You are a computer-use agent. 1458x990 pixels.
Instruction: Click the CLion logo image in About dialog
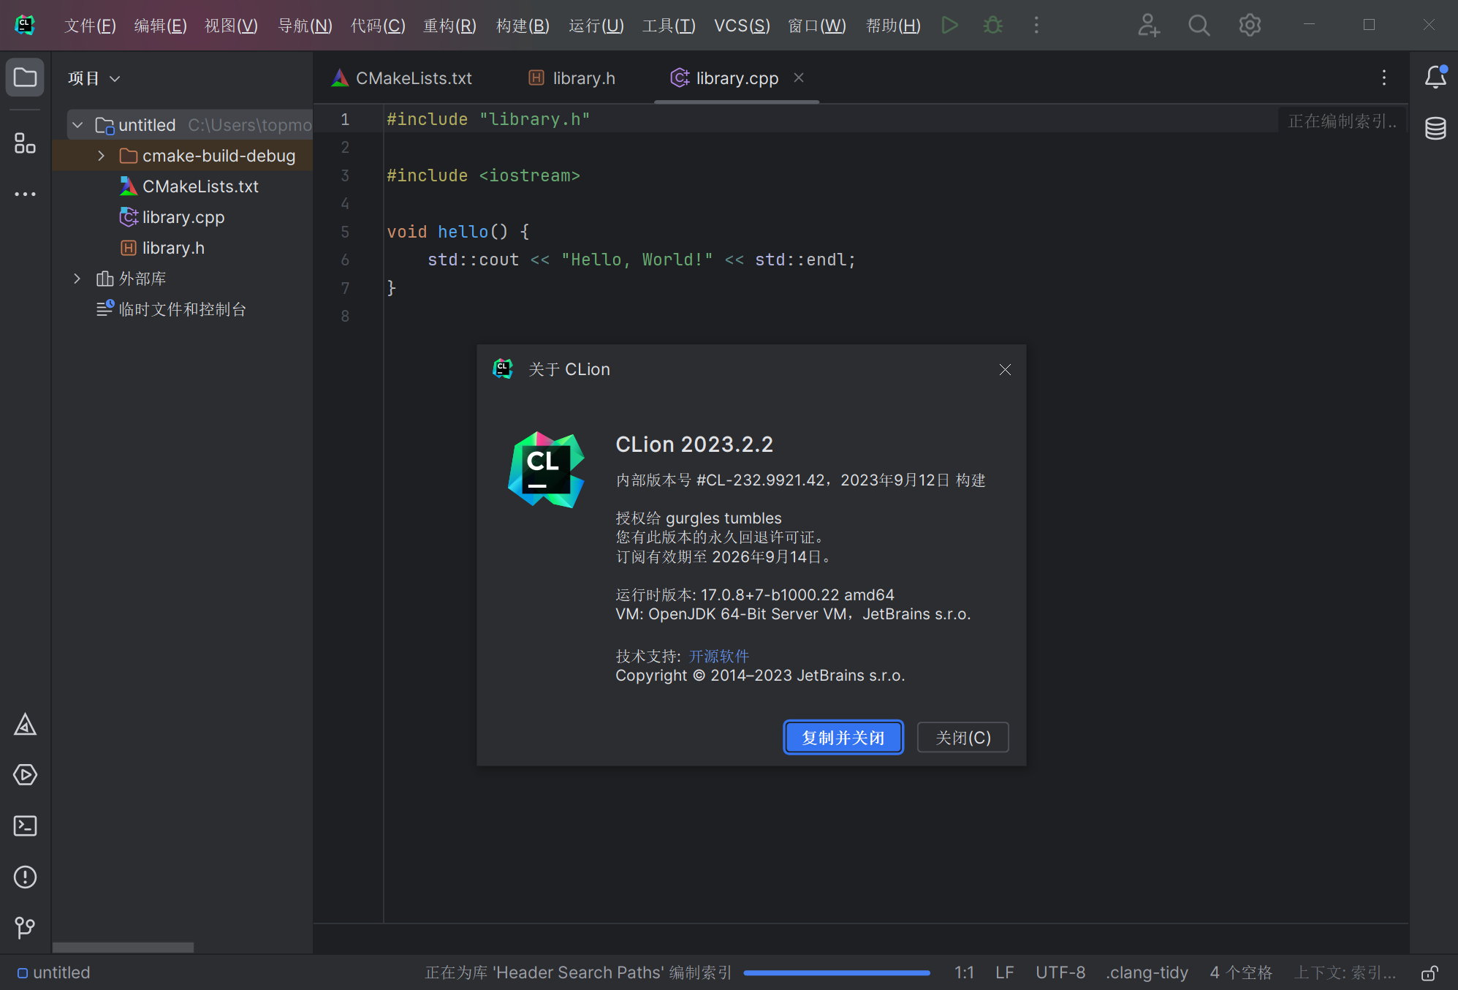click(546, 469)
